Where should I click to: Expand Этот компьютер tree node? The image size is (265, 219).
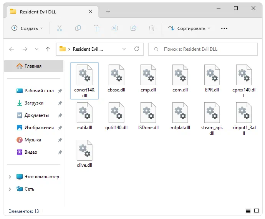point(10,177)
